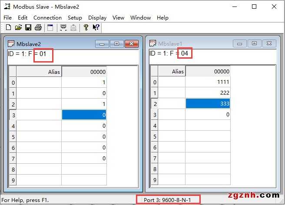The width and height of the screenshot is (285, 205).
Task: Open the Window menu
Action: [x=140, y=17]
